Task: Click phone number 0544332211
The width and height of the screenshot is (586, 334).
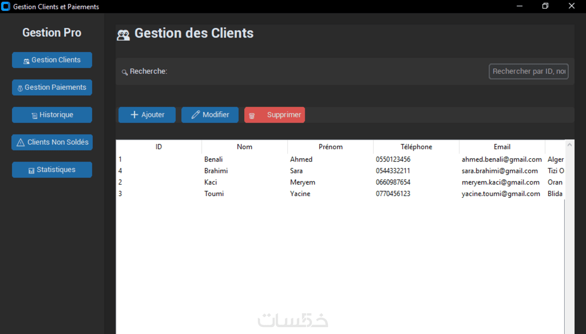Action: pos(393,171)
